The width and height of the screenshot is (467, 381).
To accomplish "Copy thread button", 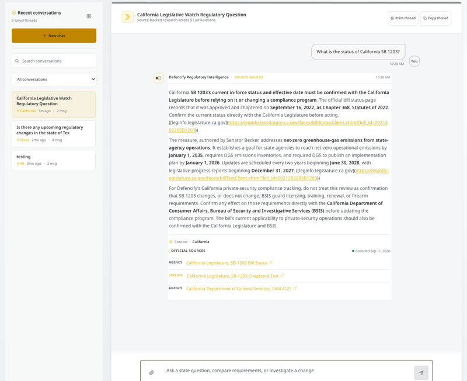I will point(435,18).
